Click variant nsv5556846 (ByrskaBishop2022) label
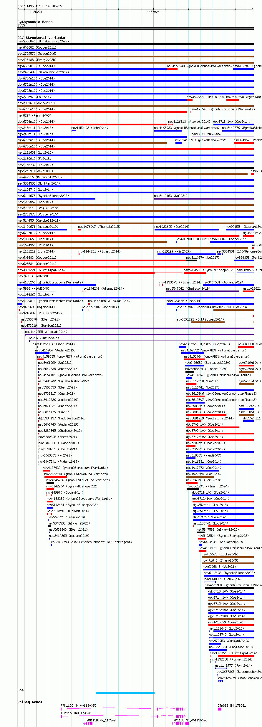Viewport: 262px width, 727px height. pos(43,41)
